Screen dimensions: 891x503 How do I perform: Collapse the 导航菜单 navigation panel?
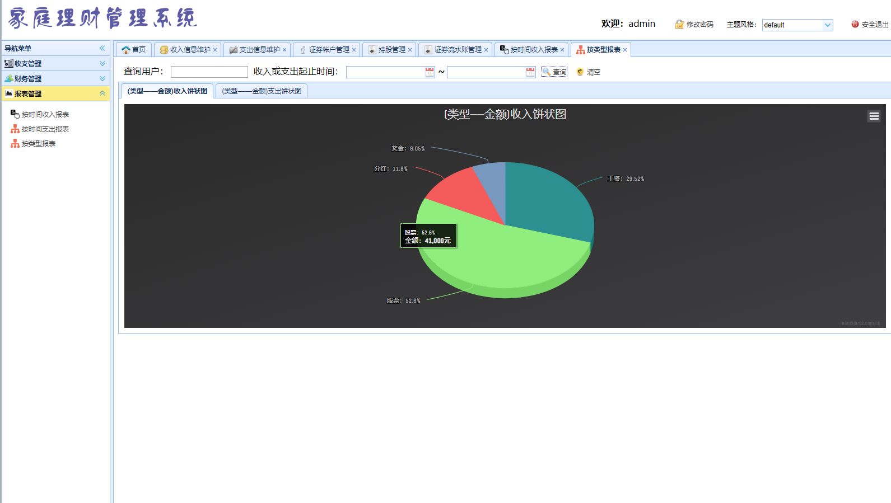pyautogui.click(x=102, y=48)
